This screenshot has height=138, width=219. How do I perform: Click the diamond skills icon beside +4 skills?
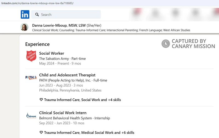(41, 100)
